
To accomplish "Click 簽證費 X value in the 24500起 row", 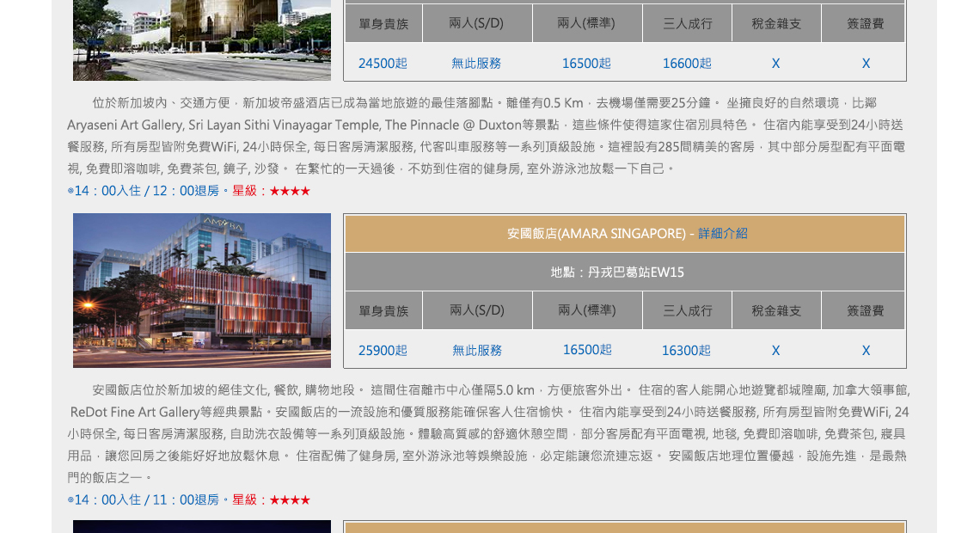I will (x=866, y=63).
